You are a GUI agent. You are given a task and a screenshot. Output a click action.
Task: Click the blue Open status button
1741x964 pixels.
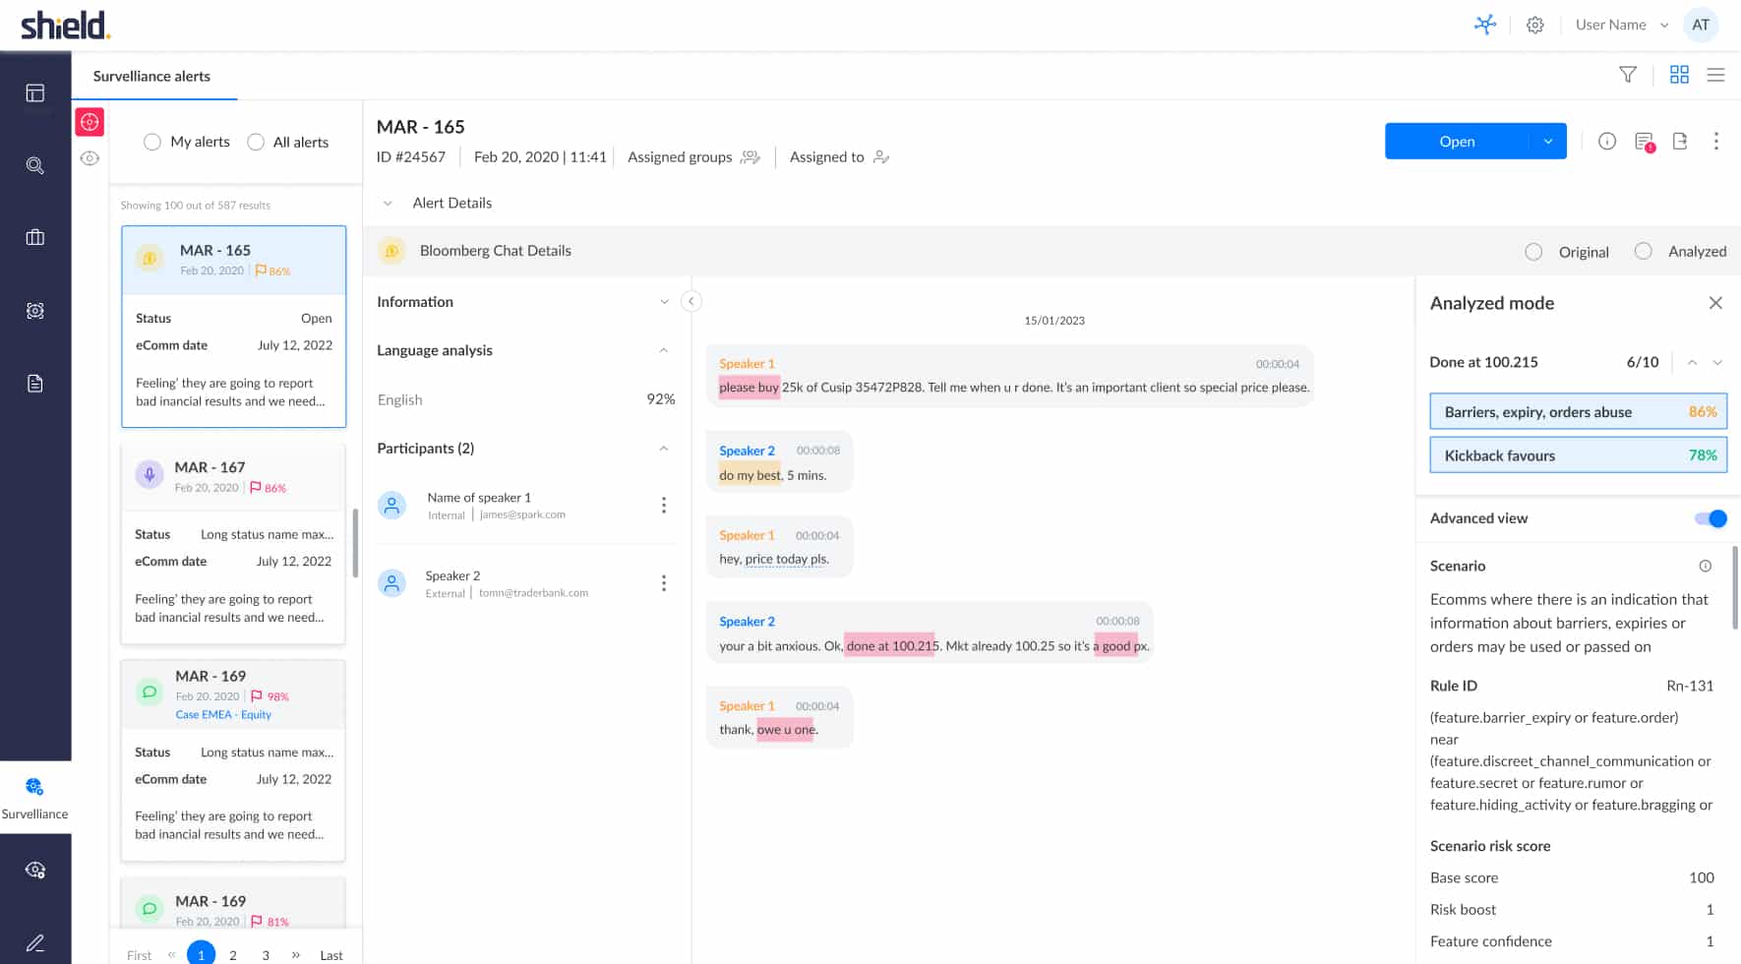1457,142
